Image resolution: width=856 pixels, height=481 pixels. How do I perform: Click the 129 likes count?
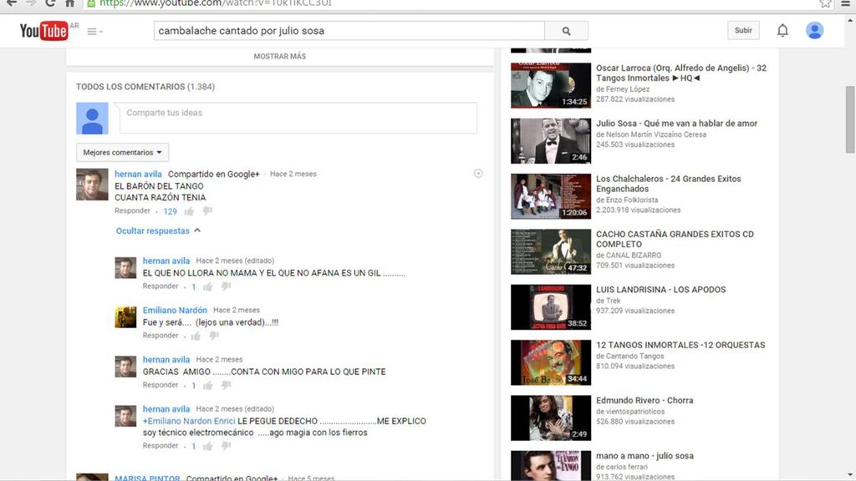pos(171,211)
